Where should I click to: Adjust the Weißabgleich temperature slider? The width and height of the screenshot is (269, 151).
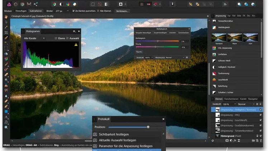(x=157, y=41)
